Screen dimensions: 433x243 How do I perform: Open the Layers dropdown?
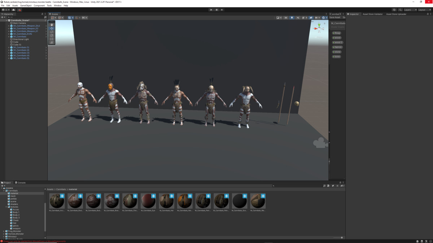point(410,10)
